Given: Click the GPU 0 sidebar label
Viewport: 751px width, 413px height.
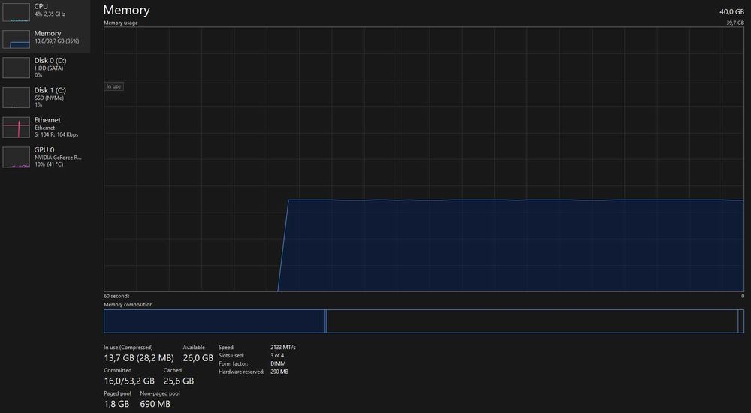Looking at the screenshot, I should click(x=44, y=149).
